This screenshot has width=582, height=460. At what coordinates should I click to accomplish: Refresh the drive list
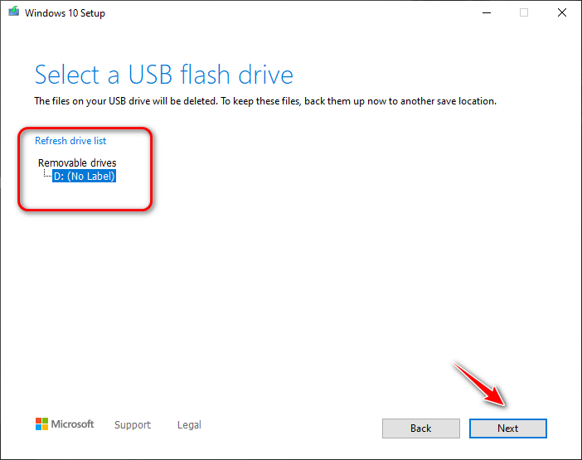coord(70,141)
